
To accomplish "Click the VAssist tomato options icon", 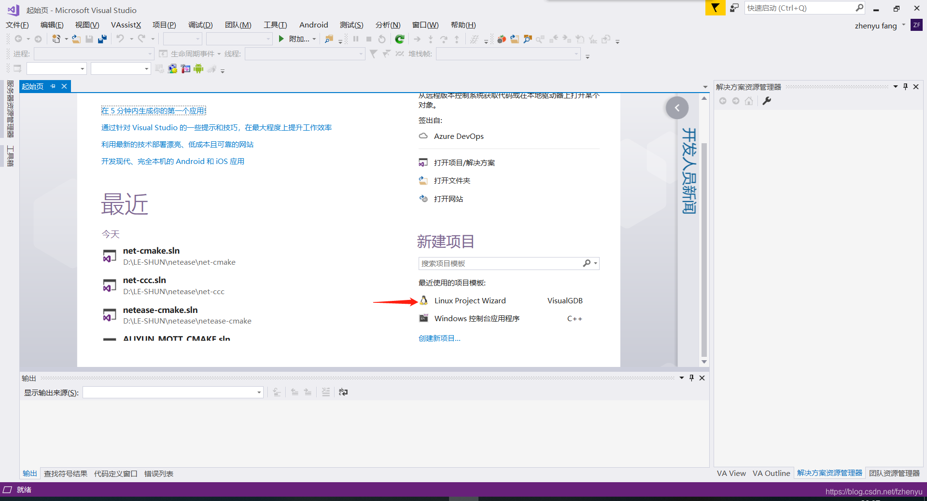I will tap(502, 39).
